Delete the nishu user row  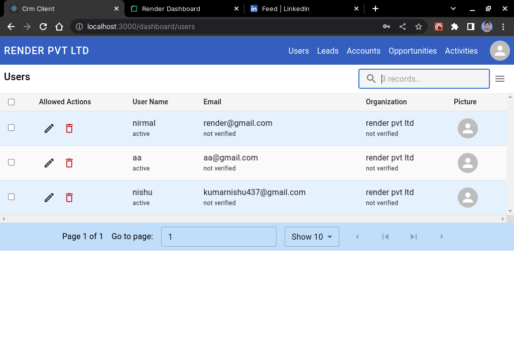[69, 198]
